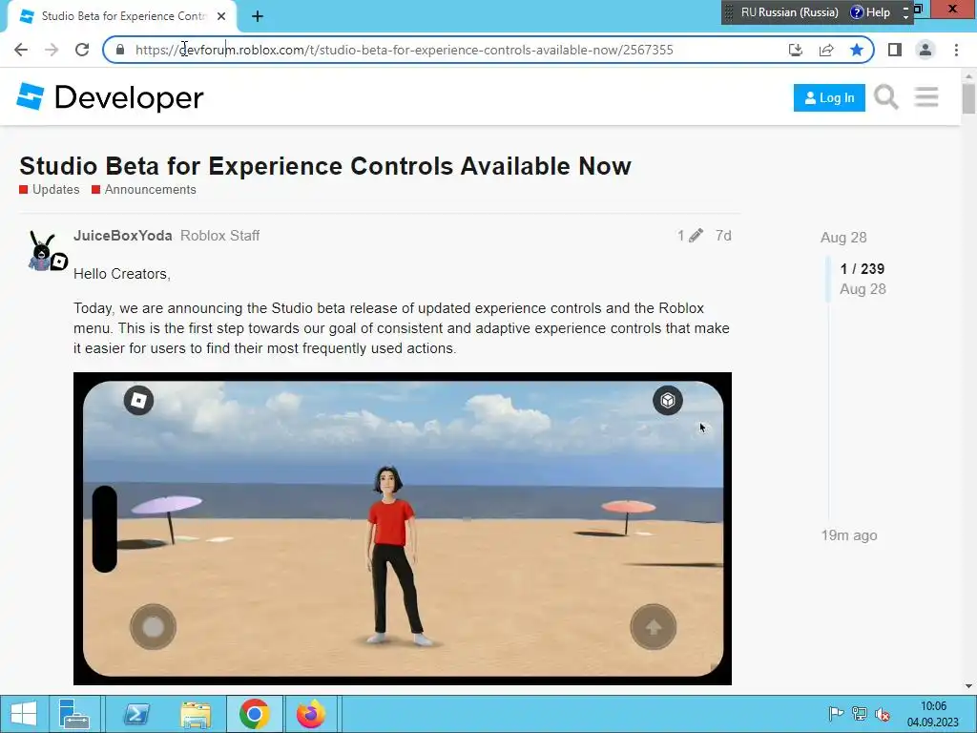View site lock security info
977x733 pixels.
(x=120, y=50)
